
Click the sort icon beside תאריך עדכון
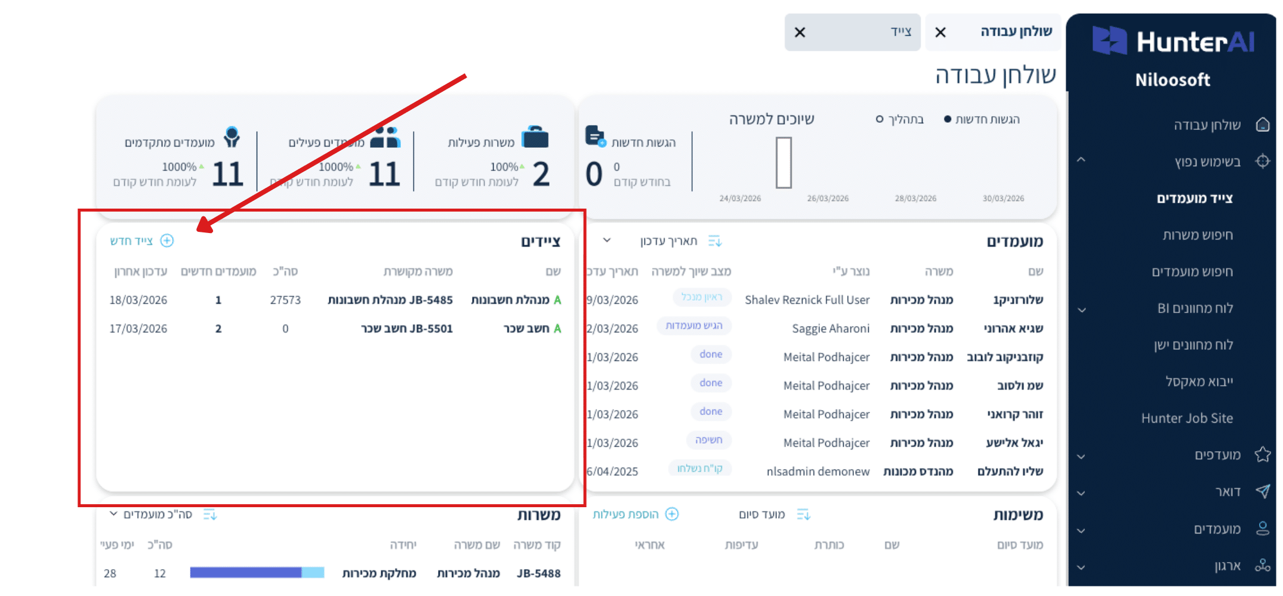[714, 241]
